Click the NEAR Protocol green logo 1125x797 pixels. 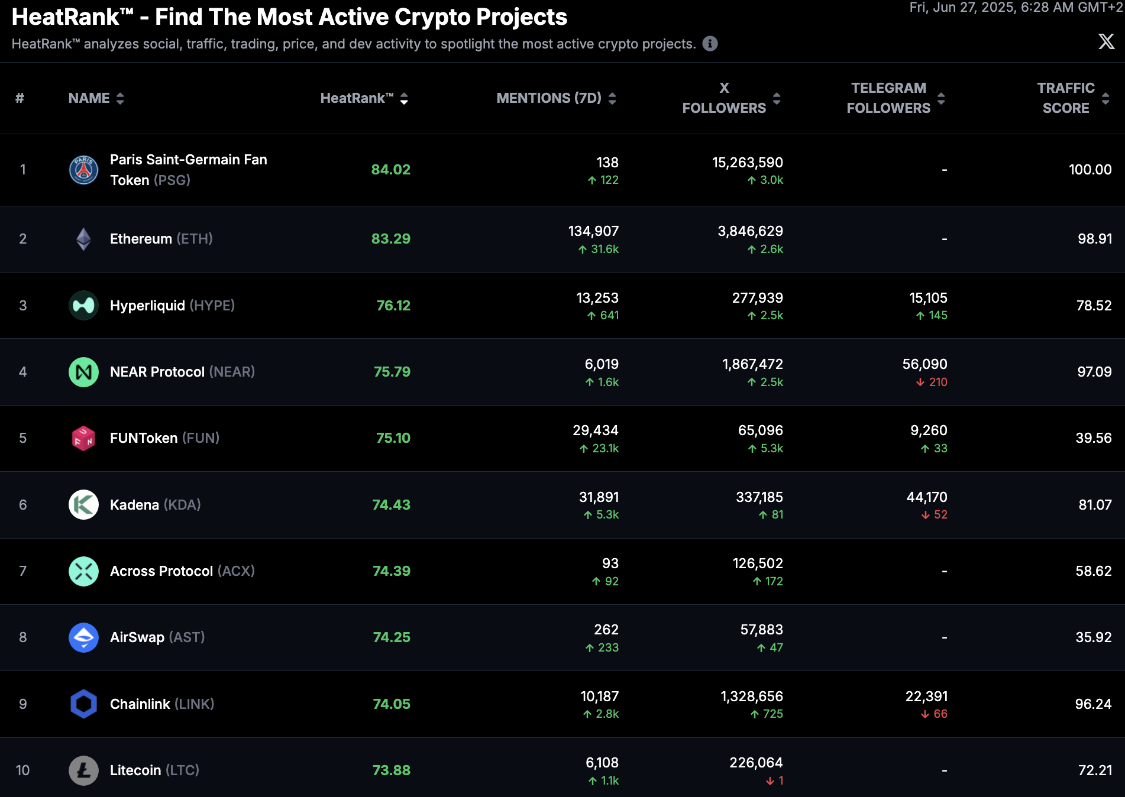pyautogui.click(x=83, y=372)
